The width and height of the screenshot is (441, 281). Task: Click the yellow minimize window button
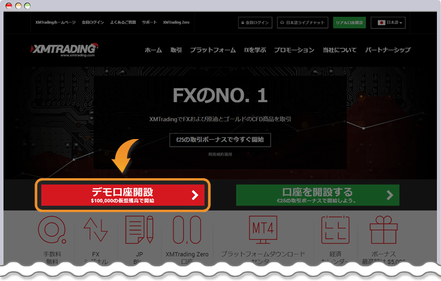click(18, 6)
